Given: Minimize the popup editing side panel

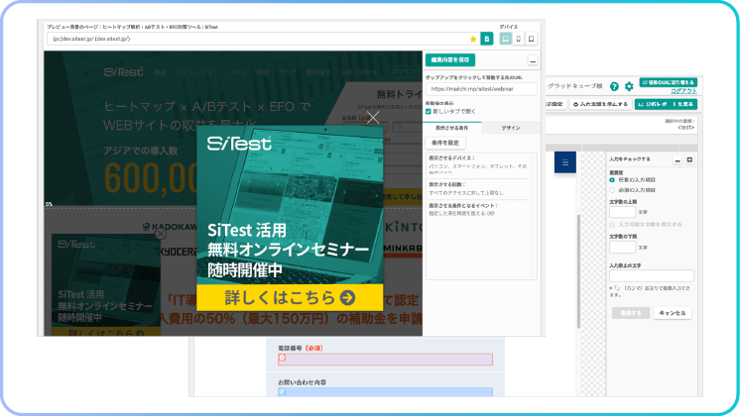Looking at the screenshot, I should pos(533,60).
